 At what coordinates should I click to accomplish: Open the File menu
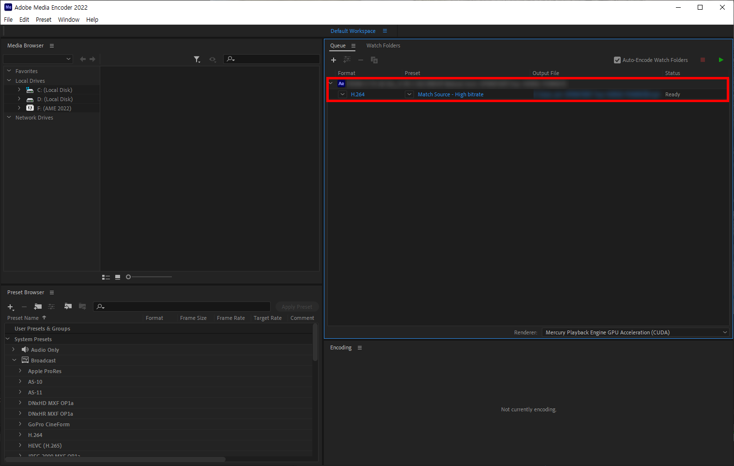(x=8, y=20)
